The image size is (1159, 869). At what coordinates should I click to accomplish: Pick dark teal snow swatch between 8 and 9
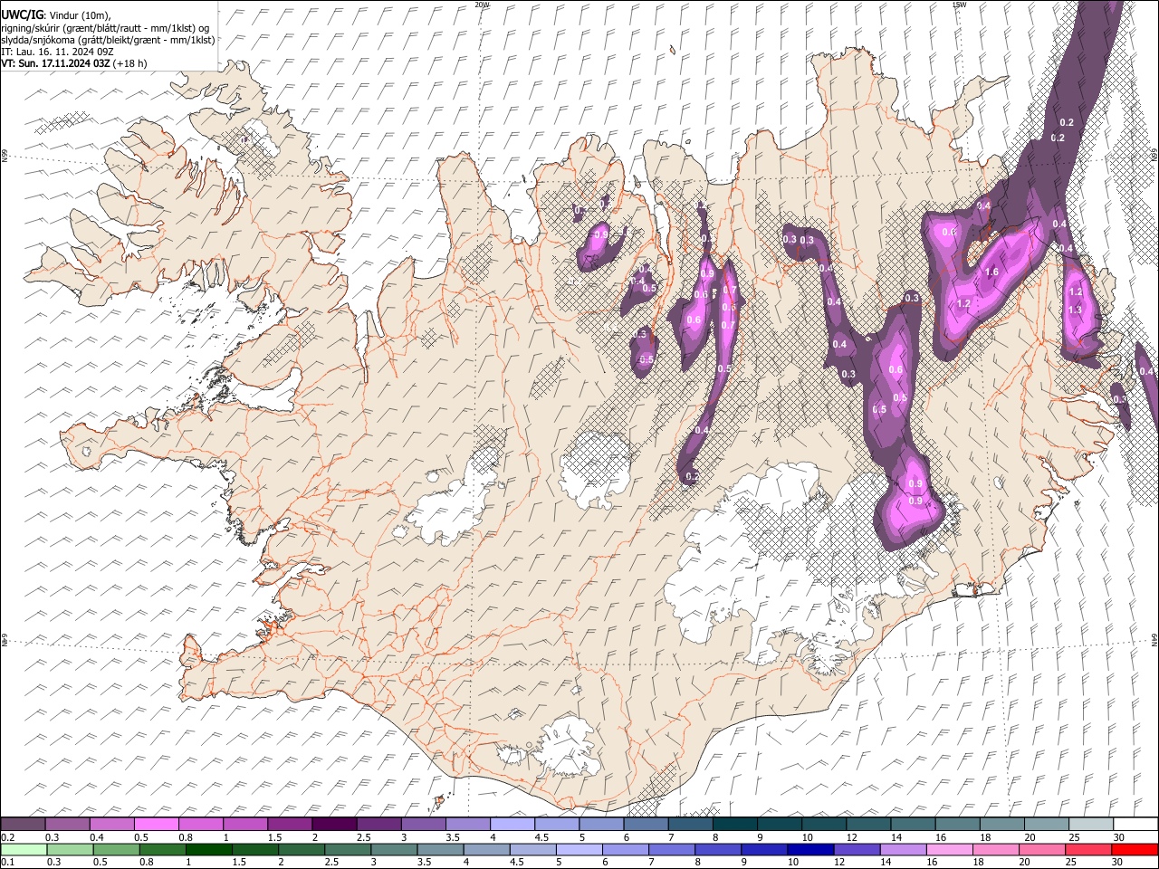pos(735,824)
